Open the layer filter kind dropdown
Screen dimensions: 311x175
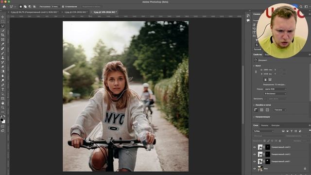tap(263, 131)
